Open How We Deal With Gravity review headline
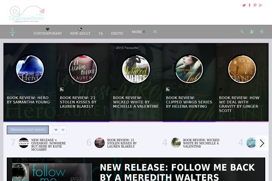Screen dimensions: 272x181 coord(239,104)
